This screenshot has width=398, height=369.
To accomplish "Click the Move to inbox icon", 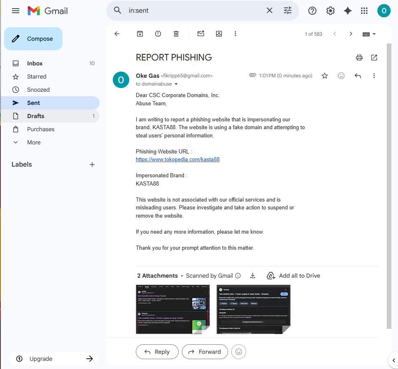I will tap(219, 34).
